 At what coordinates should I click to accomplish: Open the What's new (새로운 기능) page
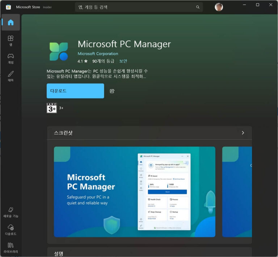click(x=10, y=212)
